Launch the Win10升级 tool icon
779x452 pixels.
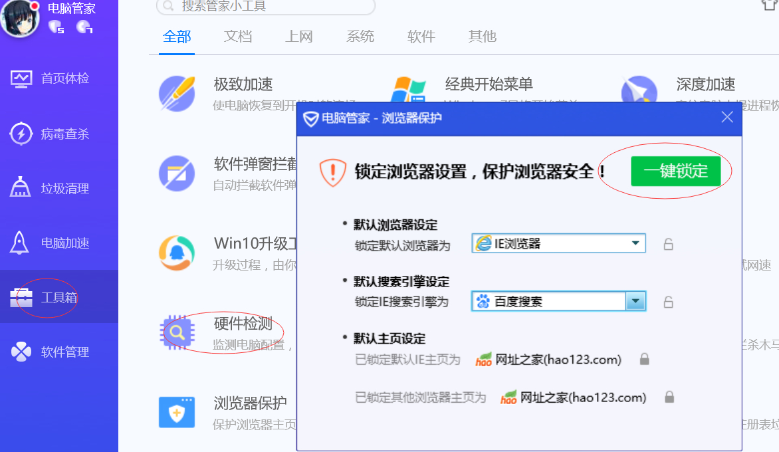pyautogui.click(x=177, y=253)
